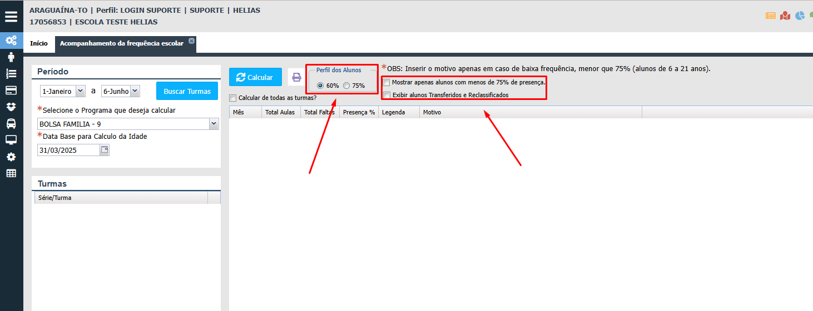
Task: Open the numbered list icon in sidebar
Action: 11,73
